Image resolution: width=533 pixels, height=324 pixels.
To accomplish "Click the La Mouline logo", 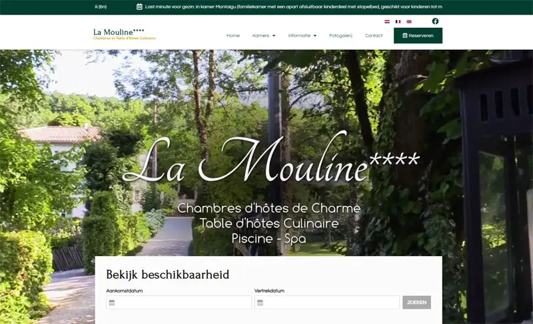I will (x=125, y=35).
